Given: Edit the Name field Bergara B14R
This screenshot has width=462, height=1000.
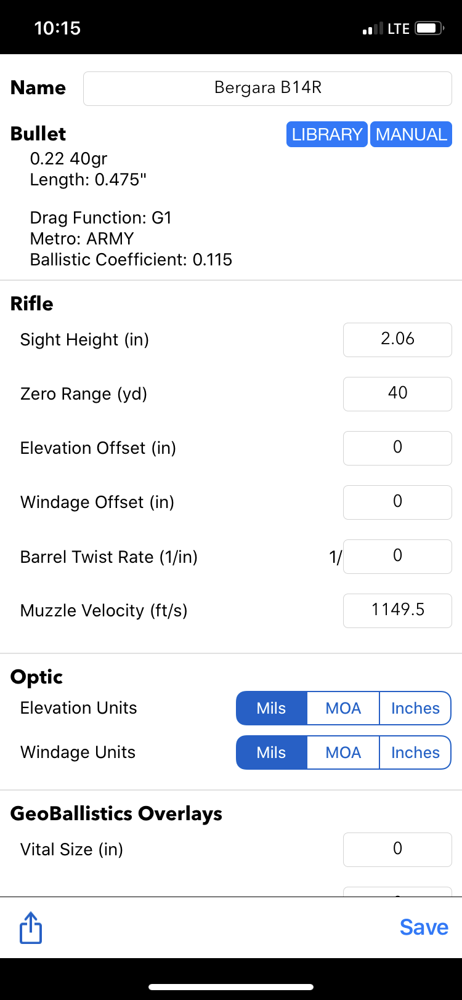Looking at the screenshot, I should point(267,88).
